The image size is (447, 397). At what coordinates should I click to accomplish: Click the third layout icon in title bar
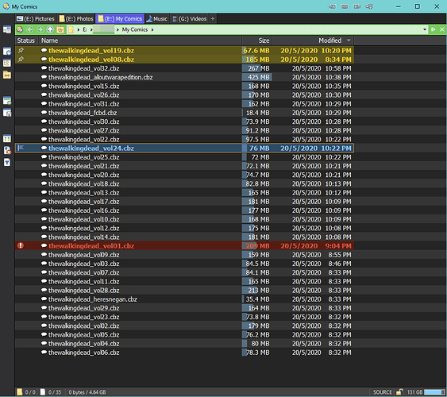point(357,6)
